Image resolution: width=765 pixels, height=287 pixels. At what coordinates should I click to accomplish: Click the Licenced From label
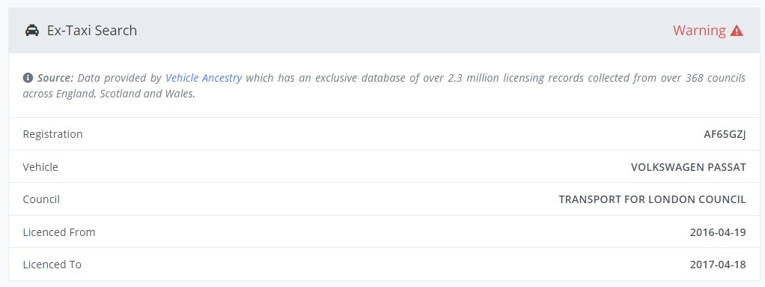pos(59,232)
